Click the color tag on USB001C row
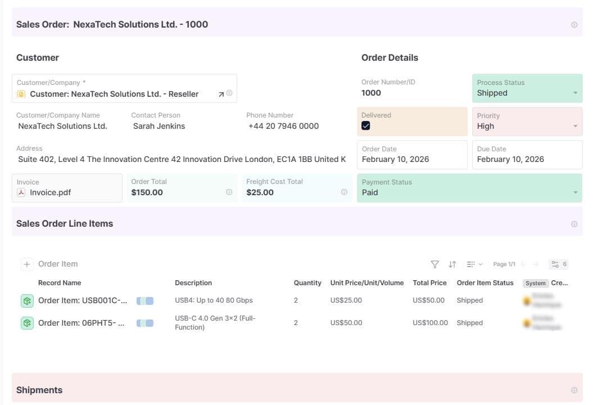This screenshot has height=405, width=607. pyautogui.click(x=145, y=301)
